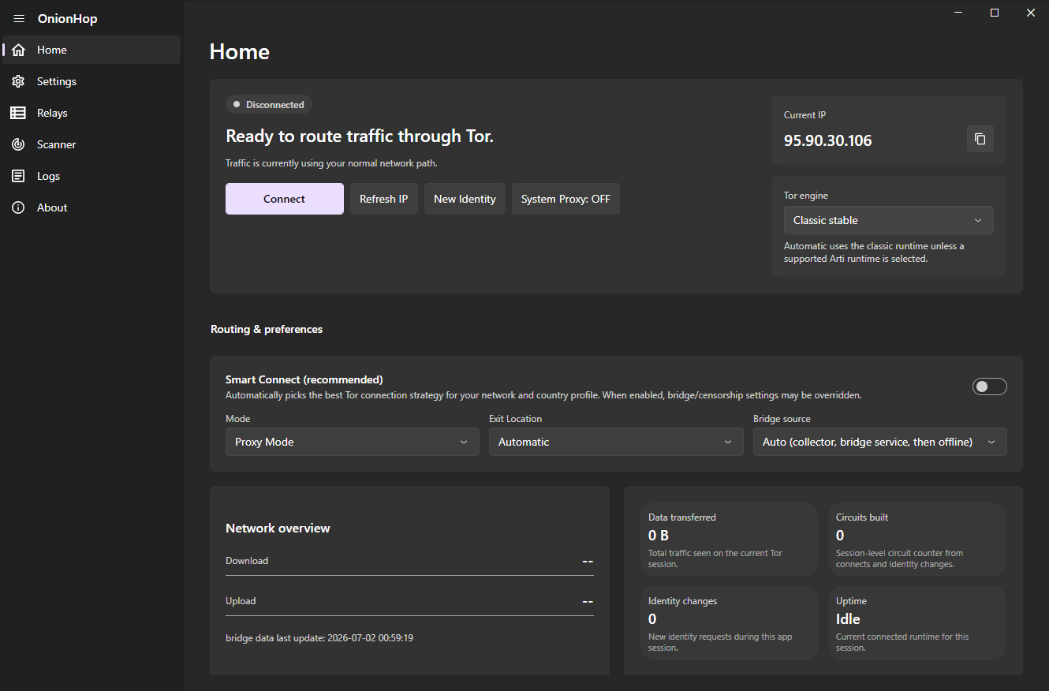Open the hamburger navigation menu
This screenshot has width=1049, height=691.
pos(19,19)
